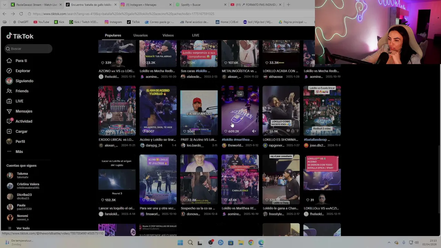Open the Sospecho sa la co sa video

[199, 179]
